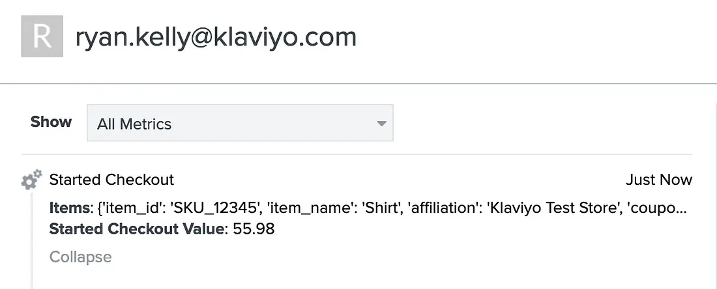Click the "Just Now" timestamp
Viewport: 717px width, 289px height.
point(659,180)
